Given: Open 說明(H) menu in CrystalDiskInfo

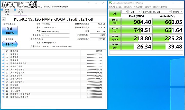Looking at the screenshot, I should [47, 7].
